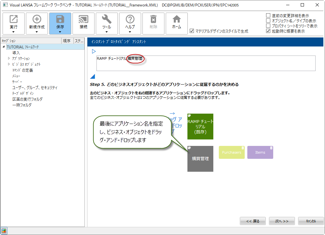Click the キャンセル button
Screen dimensions: 325x235
click(311, 221)
